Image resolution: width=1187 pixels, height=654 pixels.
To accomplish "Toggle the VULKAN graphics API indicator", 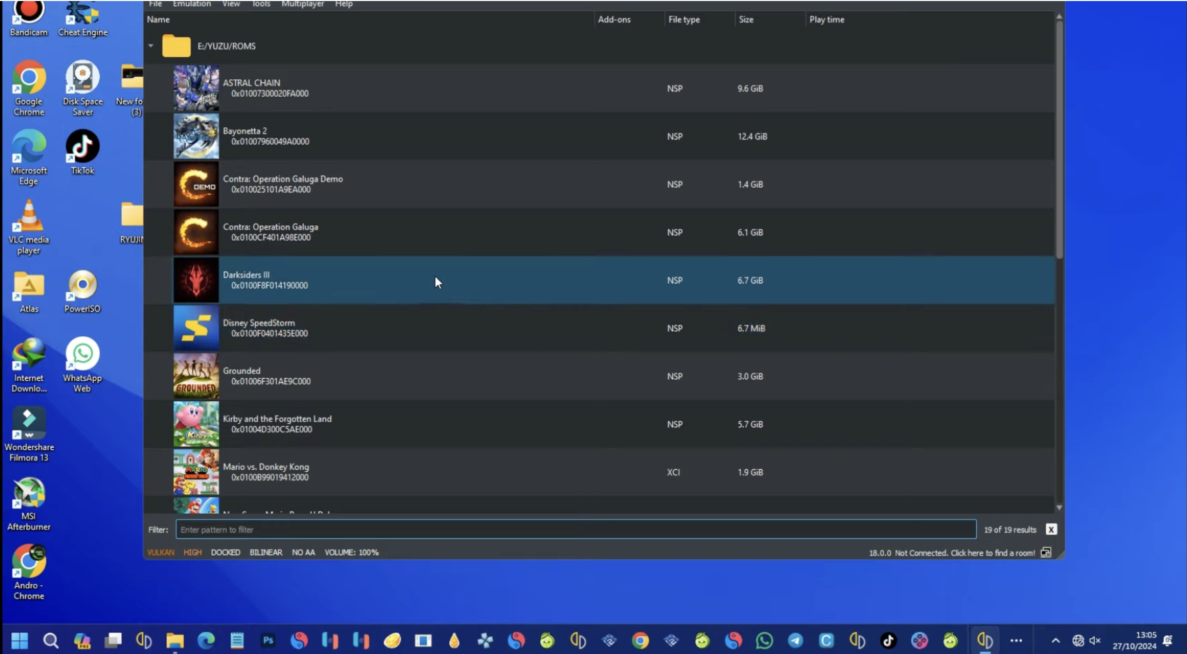I will pyautogui.click(x=161, y=552).
